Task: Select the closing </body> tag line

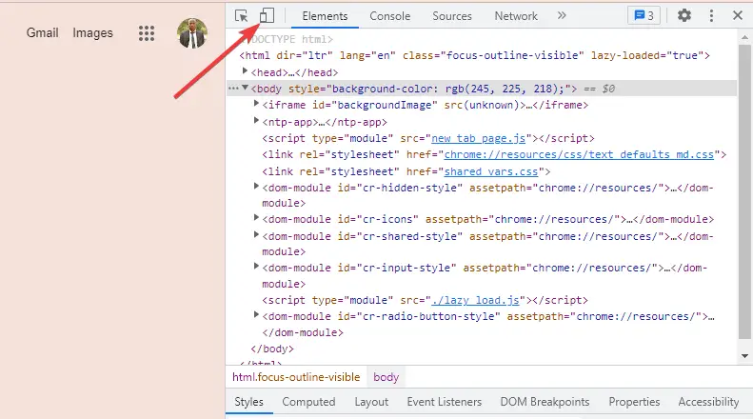Action: tap(272, 349)
